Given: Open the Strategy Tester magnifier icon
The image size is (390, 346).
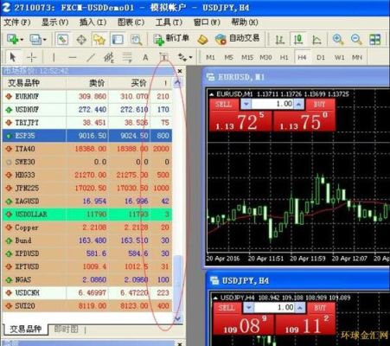Looking at the screenshot, I should 136,40.
